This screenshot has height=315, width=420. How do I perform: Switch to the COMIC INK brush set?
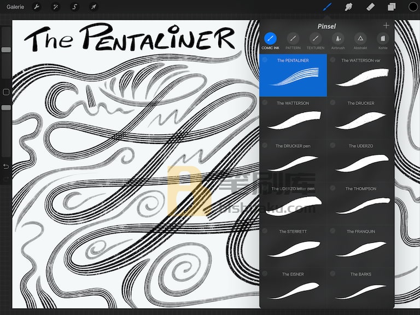[x=270, y=41]
